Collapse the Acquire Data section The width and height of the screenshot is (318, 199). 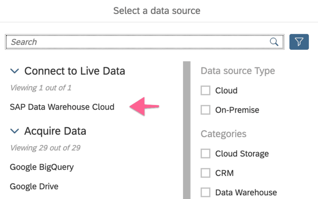[x=14, y=131]
